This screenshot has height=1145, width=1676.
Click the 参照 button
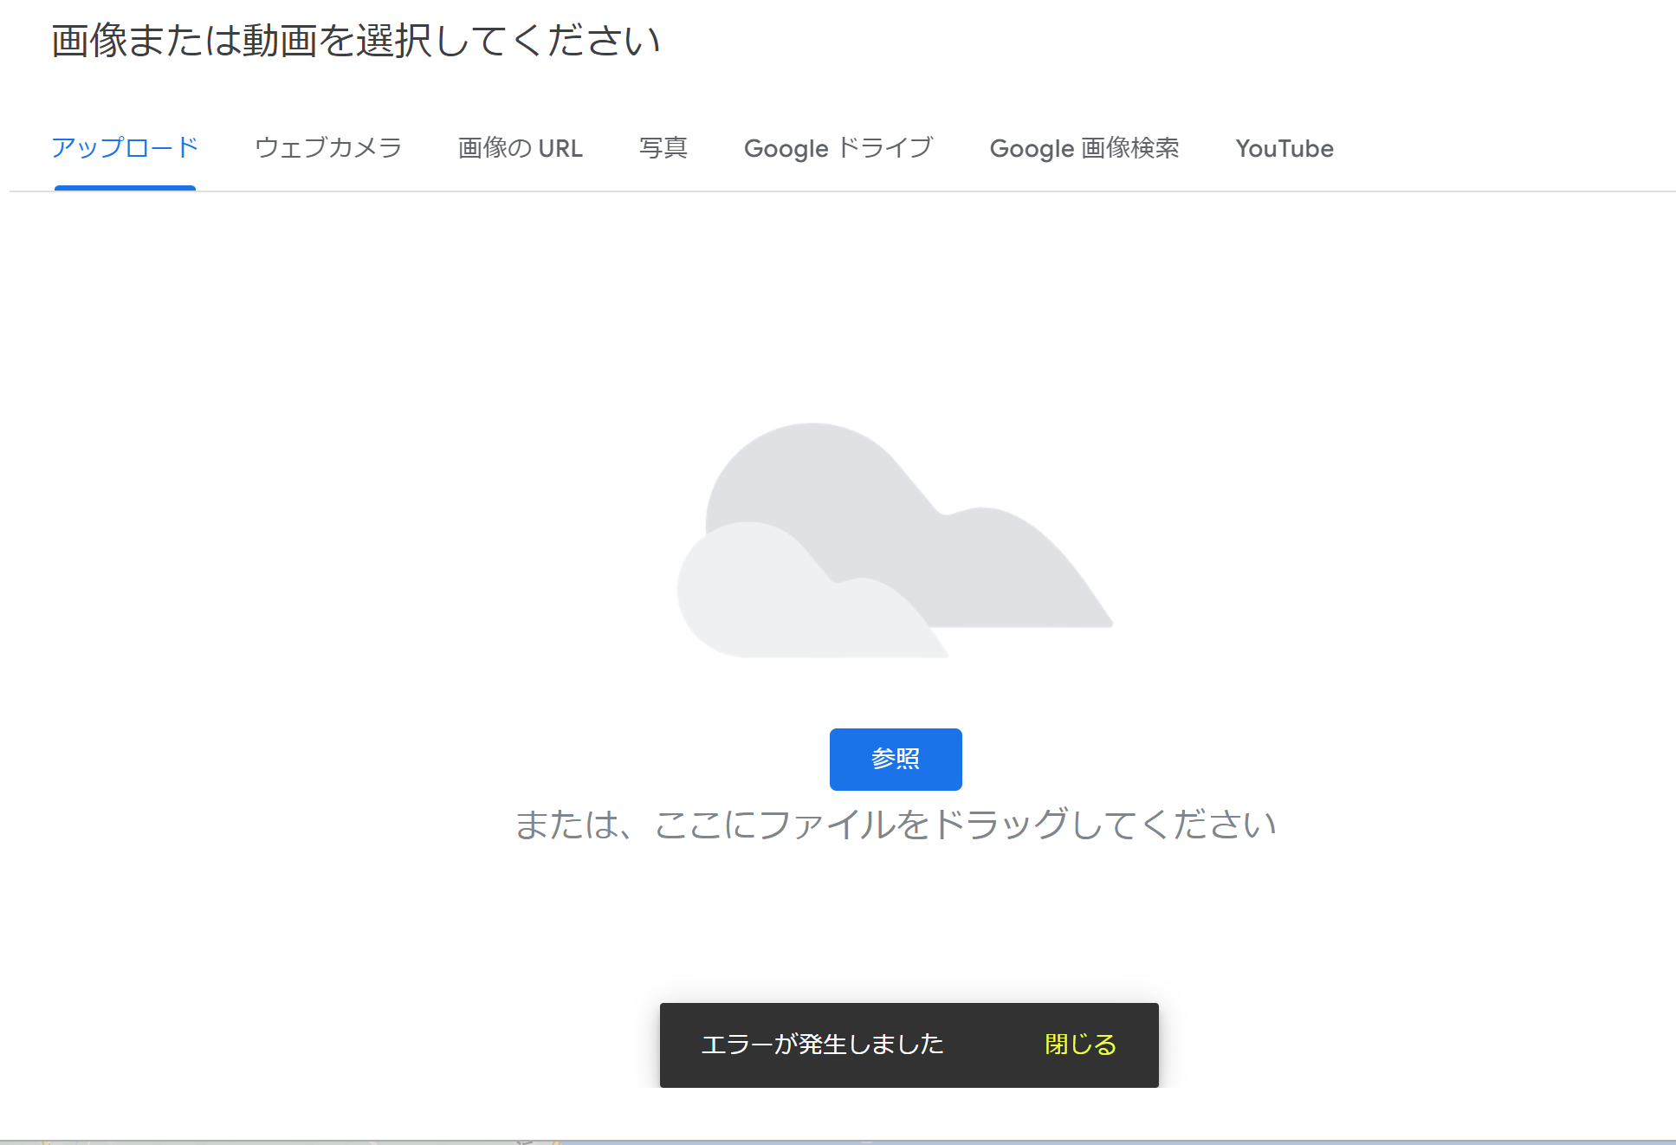click(x=896, y=758)
